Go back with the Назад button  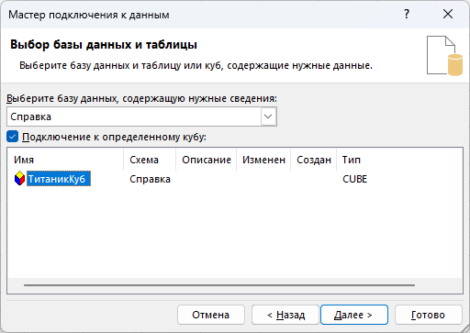point(285,315)
